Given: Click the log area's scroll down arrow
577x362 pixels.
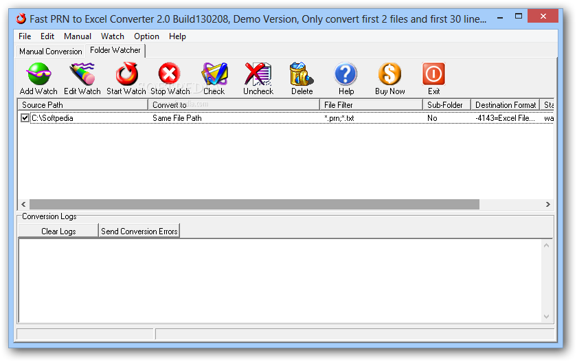Looking at the screenshot, I should pos(547,317).
